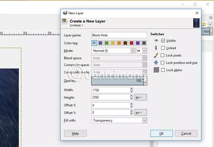Open the Composite mode Auto dropdown
This screenshot has height=147, width=214.
coord(119,72)
